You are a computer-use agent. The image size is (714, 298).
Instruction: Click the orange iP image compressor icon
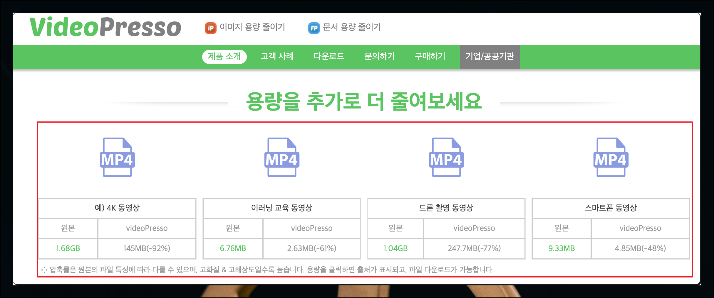(x=210, y=28)
